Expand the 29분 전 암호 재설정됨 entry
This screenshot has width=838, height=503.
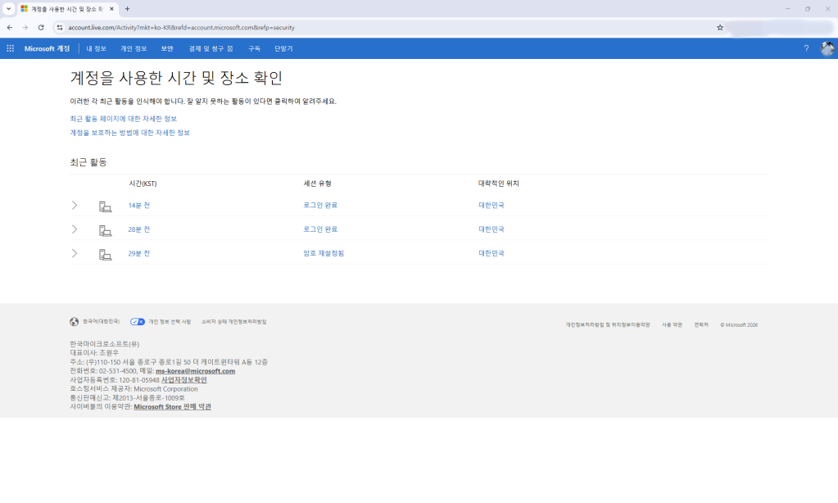pyautogui.click(x=75, y=253)
